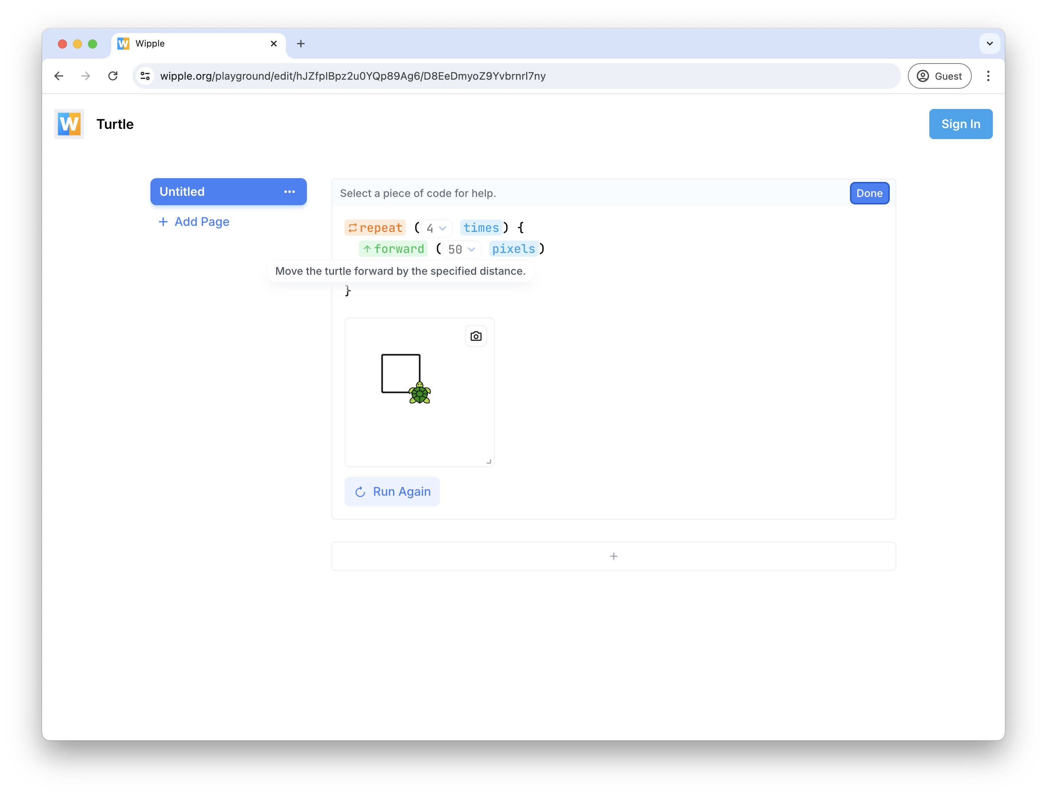This screenshot has height=796, width=1047.
Task: Click the Add Page plus icon
Action: (x=164, y=222)
